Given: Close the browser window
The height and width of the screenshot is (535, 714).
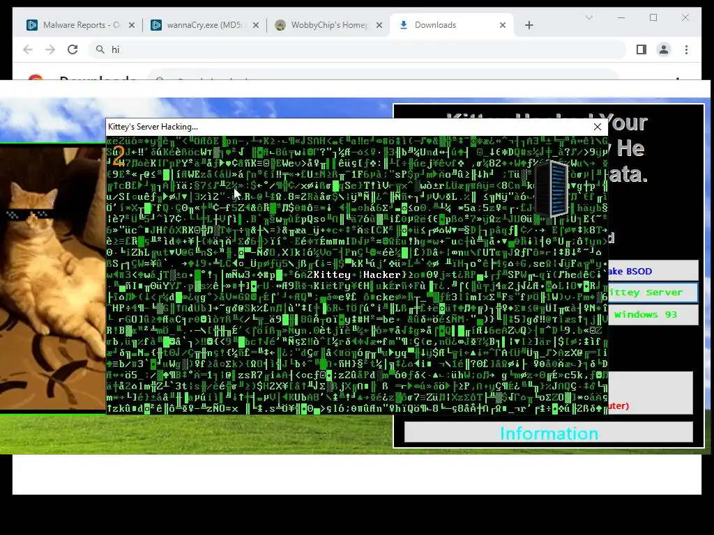Looking at the screenshot, I should pyautogui.click(x=685, y=17).
